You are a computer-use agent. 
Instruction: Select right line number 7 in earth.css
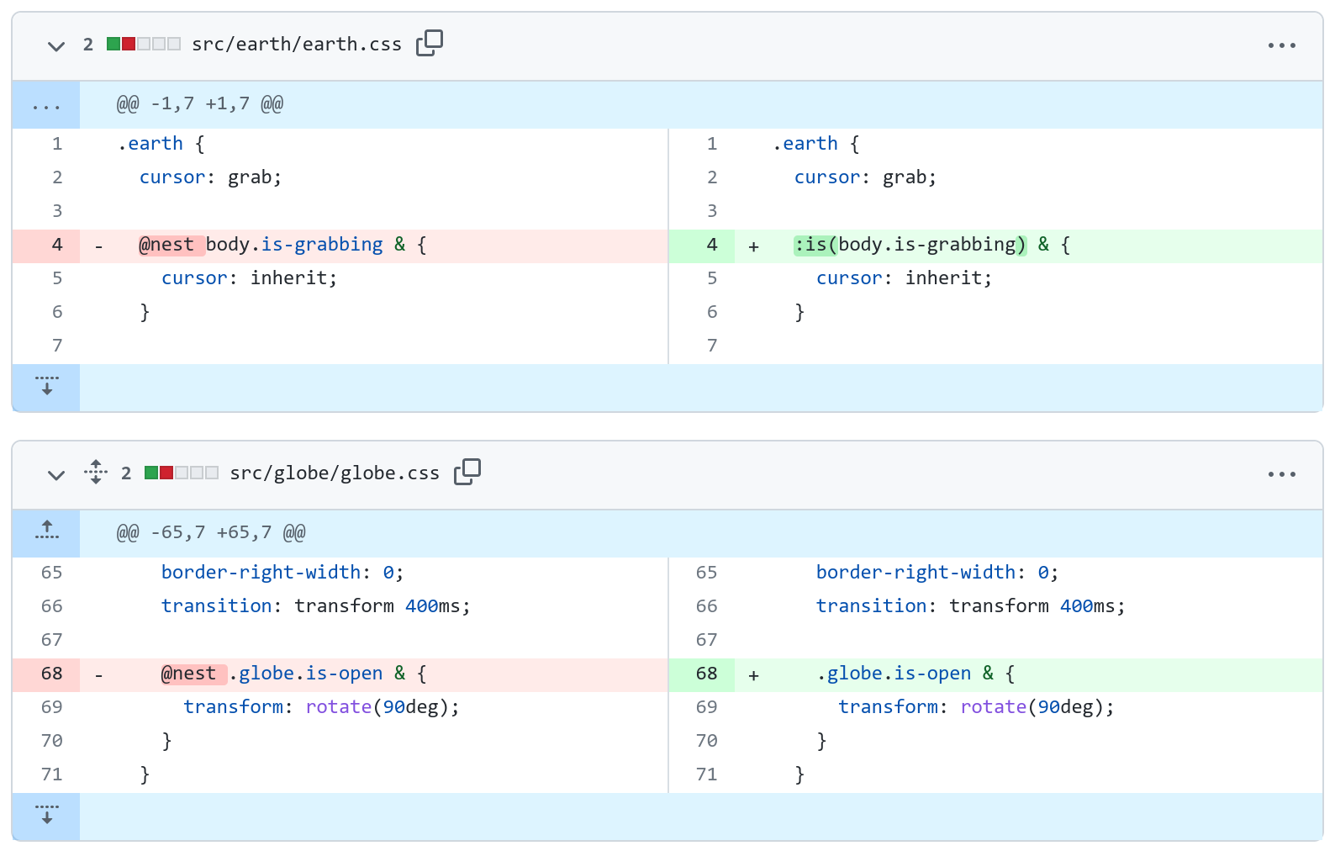[x=701, y=346]
